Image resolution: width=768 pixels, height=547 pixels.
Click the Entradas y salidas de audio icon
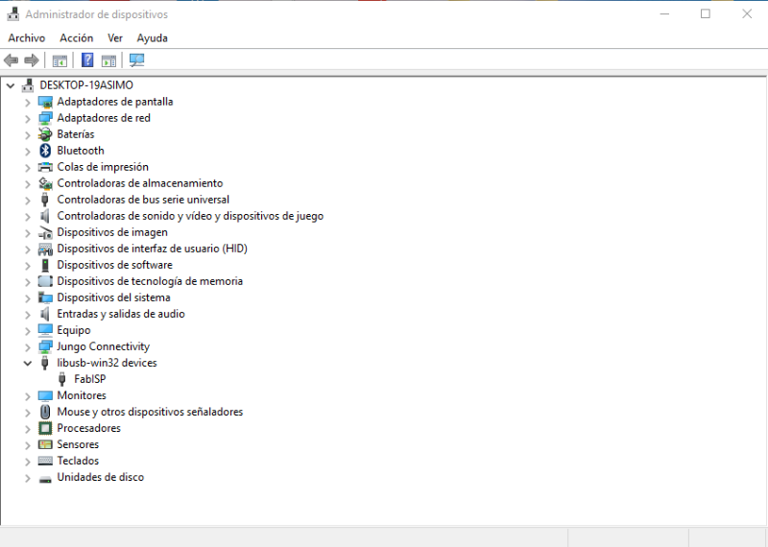click(45, 314)
